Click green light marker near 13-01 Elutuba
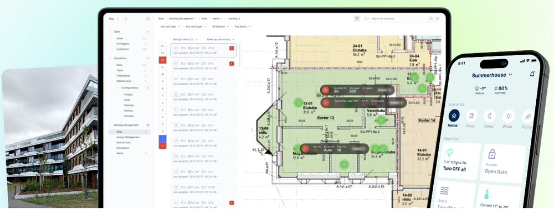 pyautogui.click(x=299, y=103)
